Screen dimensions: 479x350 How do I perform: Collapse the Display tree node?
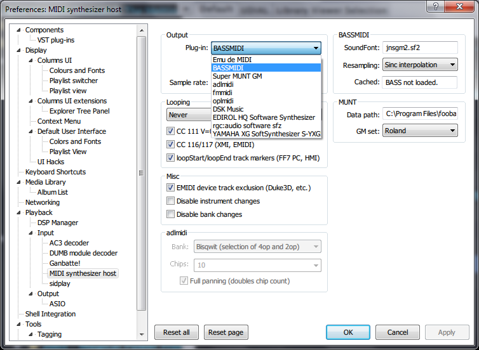18,50
